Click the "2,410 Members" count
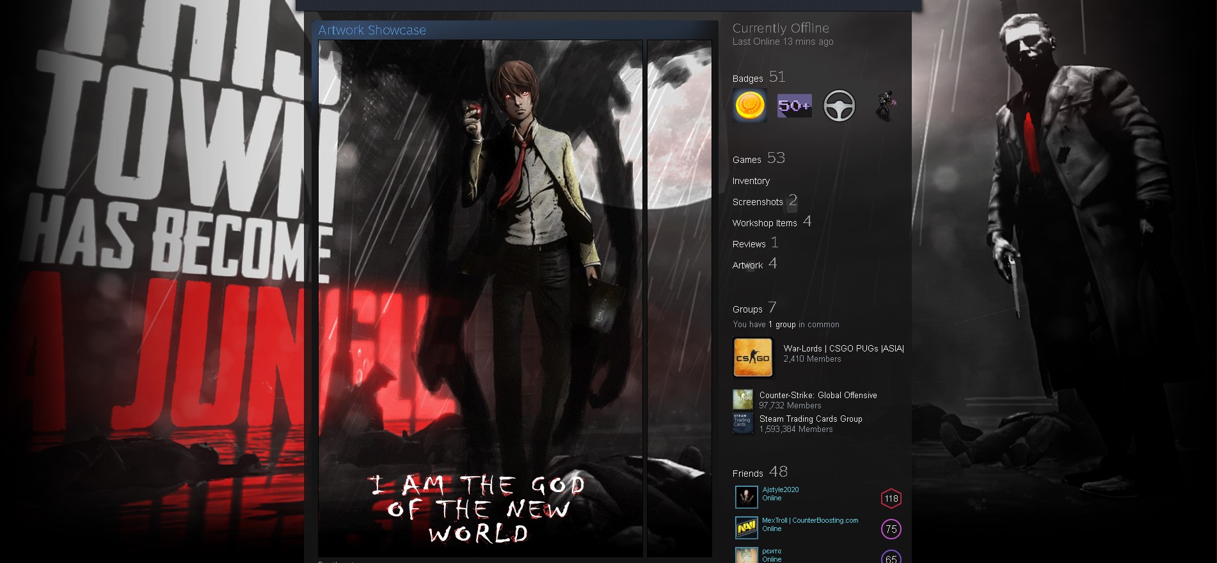 (x=813, y=359)
